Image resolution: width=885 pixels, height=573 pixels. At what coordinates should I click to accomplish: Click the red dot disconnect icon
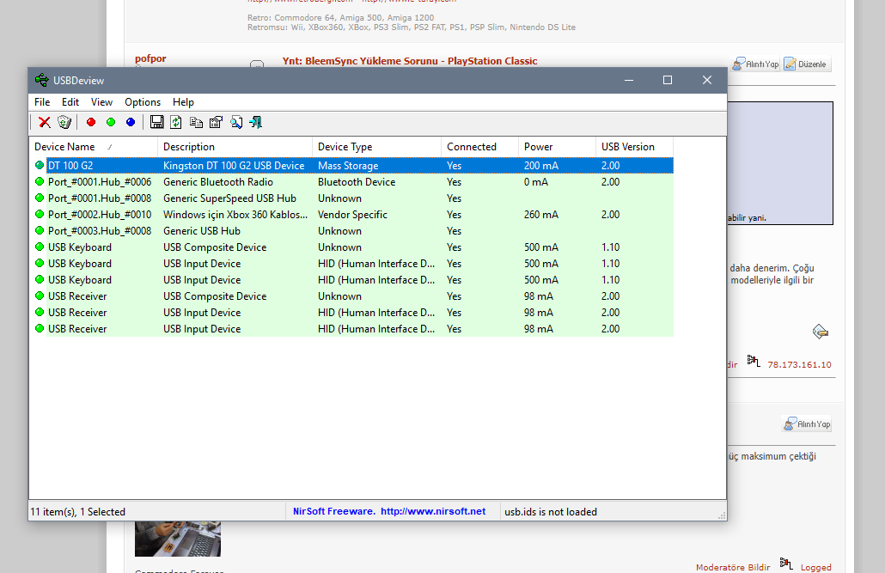pyautogui.click(x=91, y=122)
